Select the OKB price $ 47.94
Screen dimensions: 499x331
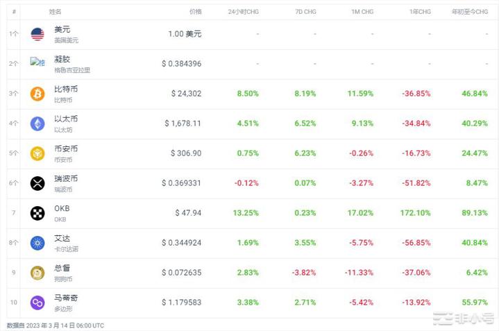click(x=188, y=213)
